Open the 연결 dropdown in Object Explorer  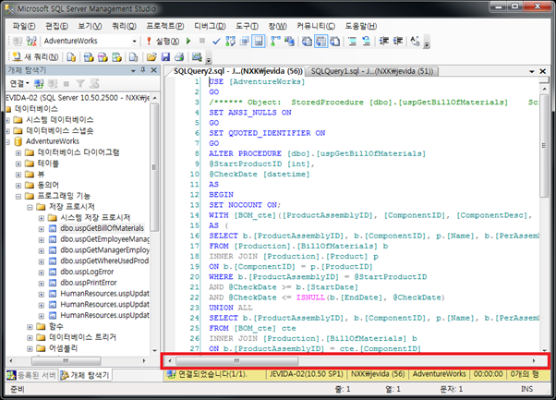point(20,84)
